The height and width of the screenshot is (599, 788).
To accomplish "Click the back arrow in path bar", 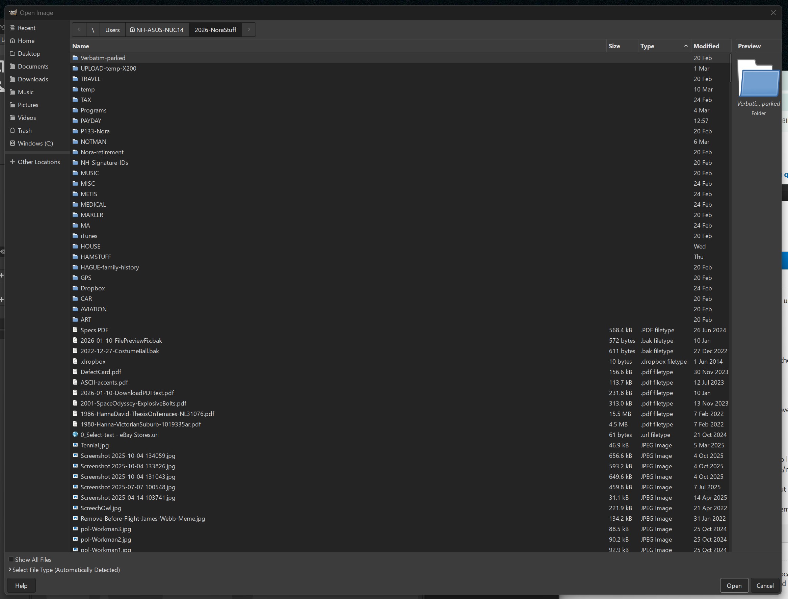I will click(x=79, y=30).
